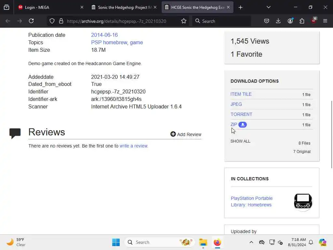The height and width of the screenshot is (250, 333).
Task: Expand list all tabs dropdown arrow
Action: tap(268, 7)
